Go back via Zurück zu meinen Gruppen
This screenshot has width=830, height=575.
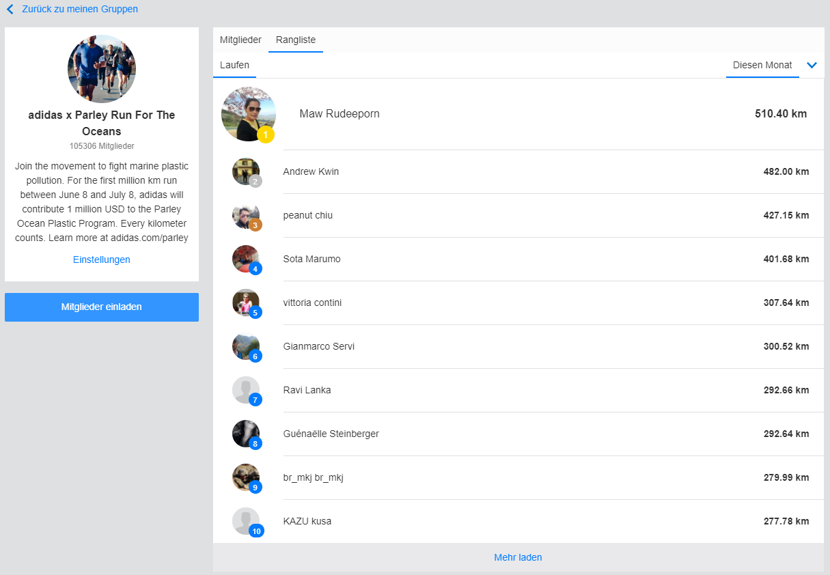(79, 10)
